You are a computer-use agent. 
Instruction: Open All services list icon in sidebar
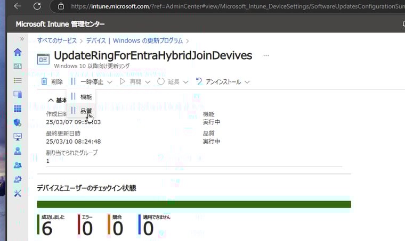click(18, 80)
